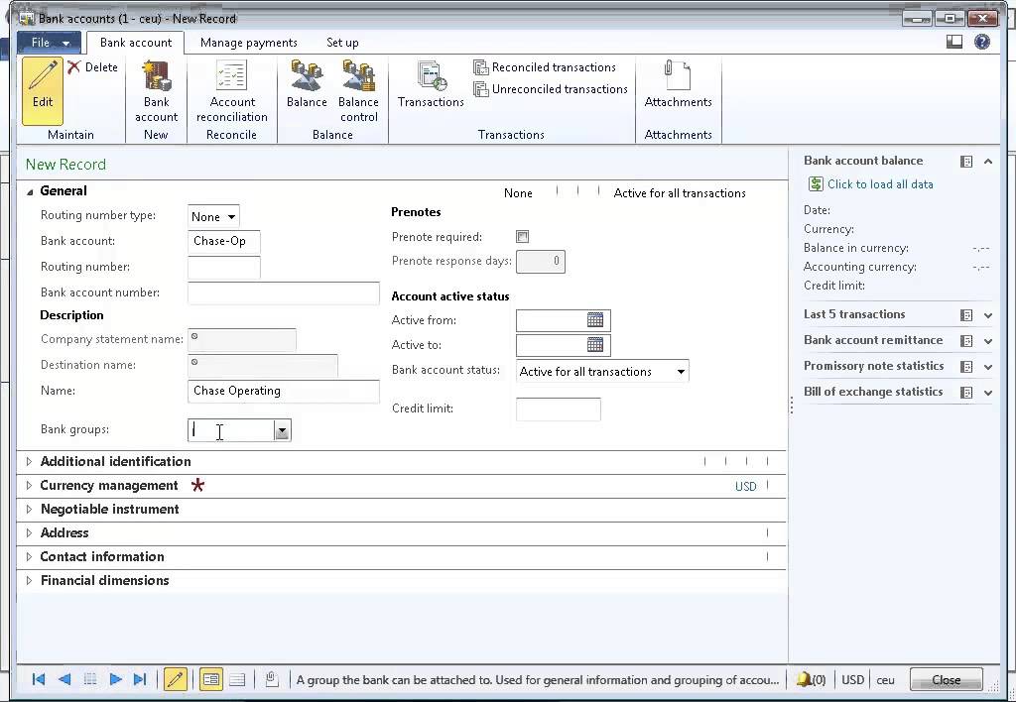Open Active to calendar picker
Screen dimensions: 1016x702
click(x=595, y=344)
